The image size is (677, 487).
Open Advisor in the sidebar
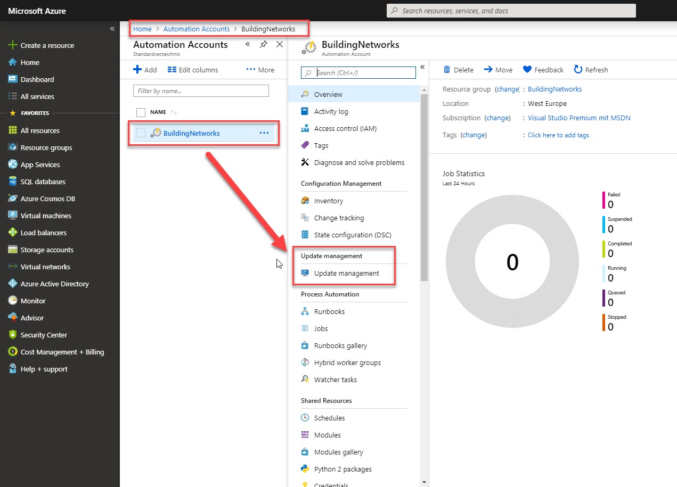[32, 318]
